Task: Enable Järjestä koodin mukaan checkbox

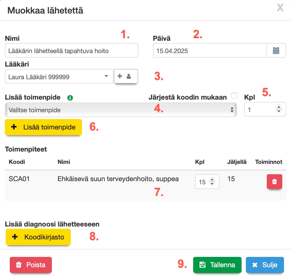Action: [x=234, y=96]
